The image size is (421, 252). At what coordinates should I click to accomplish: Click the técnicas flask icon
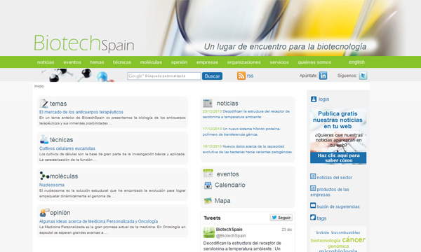pos(44,139)
